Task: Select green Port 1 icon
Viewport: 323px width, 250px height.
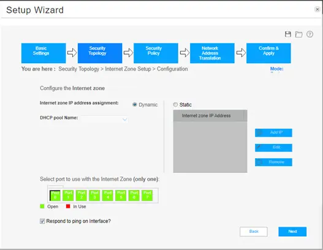Action: (x=68, y=195)
